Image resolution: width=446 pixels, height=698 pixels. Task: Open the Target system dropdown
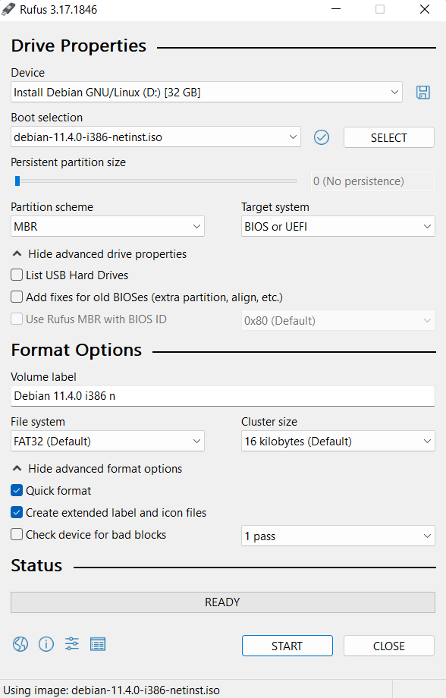(338, 227)
